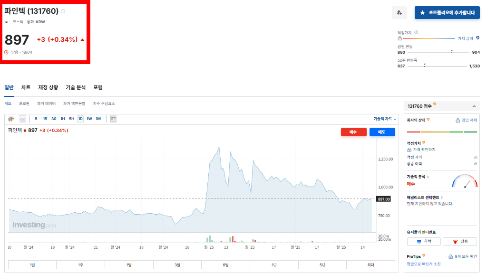Open the 차트 tab
This screenshot has width=487, height=273.
coord(26,87)
